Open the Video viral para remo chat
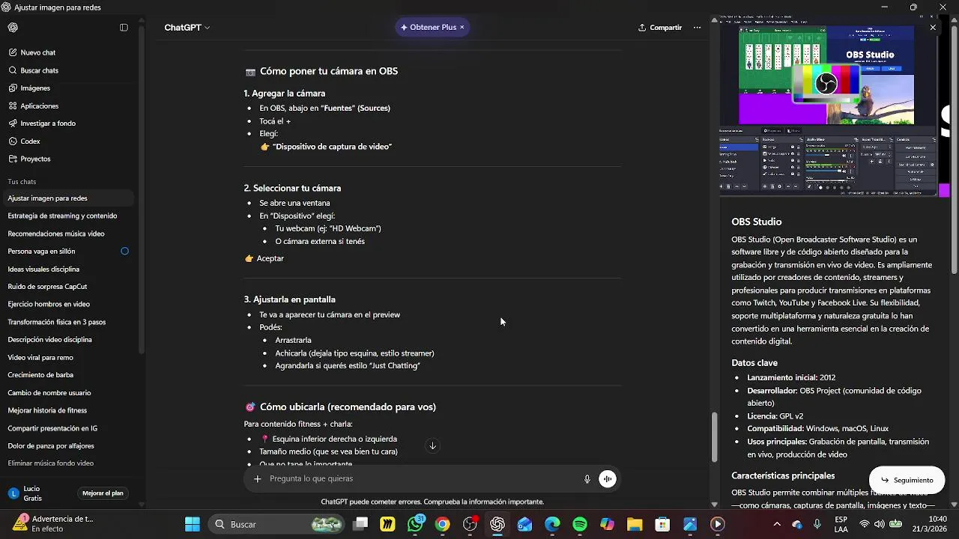 [x=40, y=358]
